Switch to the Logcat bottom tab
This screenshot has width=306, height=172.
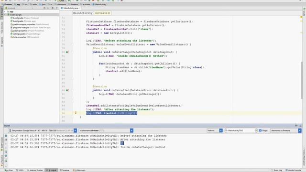[x=51, y=170]
